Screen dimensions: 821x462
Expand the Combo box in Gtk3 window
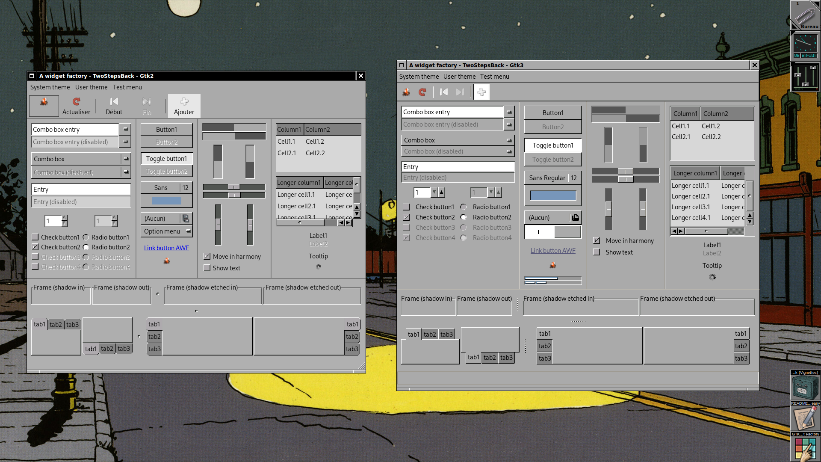pyautogui.click(x=458, y=140)
